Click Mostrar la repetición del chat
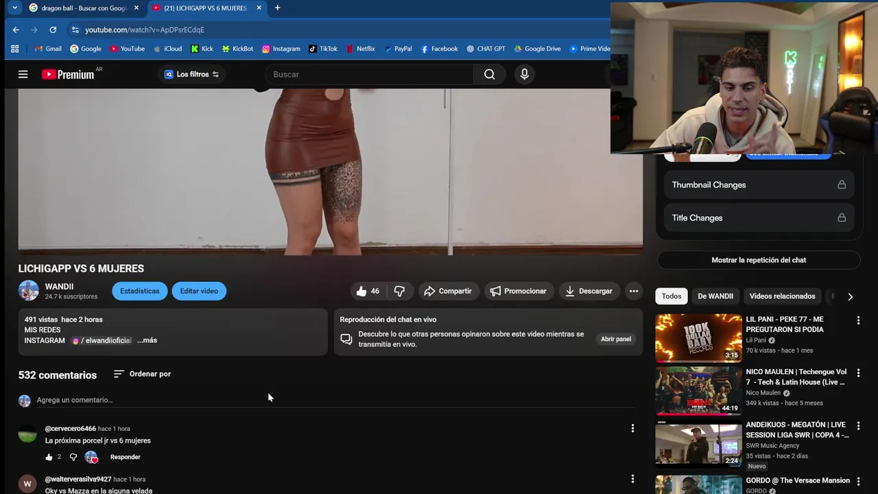Viewport: 878px width, 494px height. 759,260
